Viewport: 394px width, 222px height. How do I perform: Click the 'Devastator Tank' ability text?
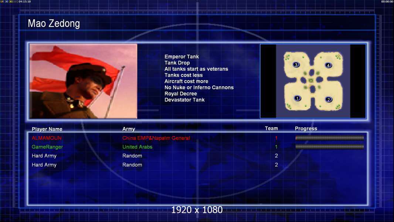[x=184, y=100]
